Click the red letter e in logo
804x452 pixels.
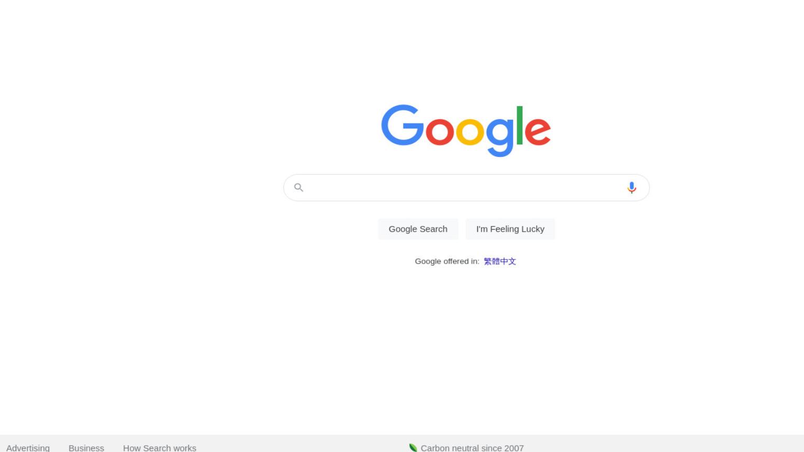pyautogui.click(x=538, y=131)
